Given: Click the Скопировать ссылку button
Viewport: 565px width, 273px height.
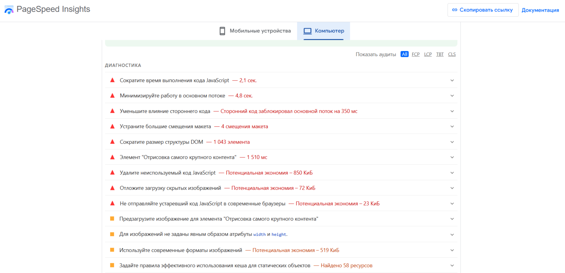Looking at the screenshot, I should click(483, 10).
